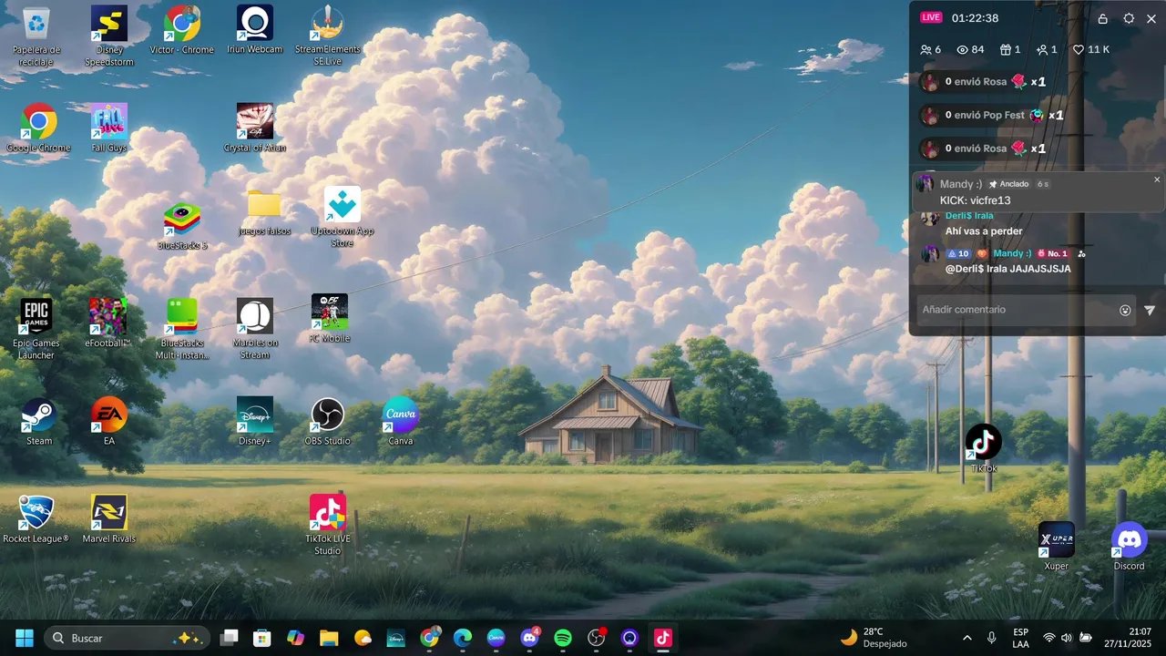Close the live chat overlay panel
Image resolution: width=1166 pixels, height=656 pixels.
pos(1152,18)
